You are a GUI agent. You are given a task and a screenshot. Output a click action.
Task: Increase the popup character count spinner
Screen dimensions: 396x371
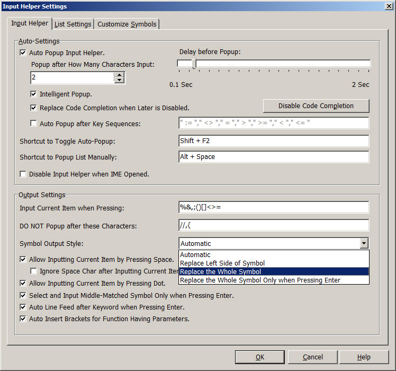click(120, 75)
